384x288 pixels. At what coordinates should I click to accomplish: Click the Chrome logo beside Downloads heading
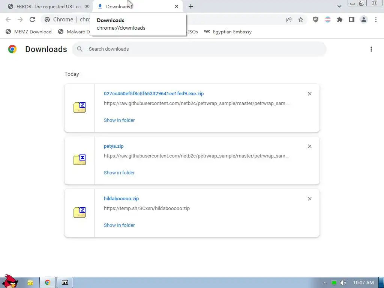12,49
